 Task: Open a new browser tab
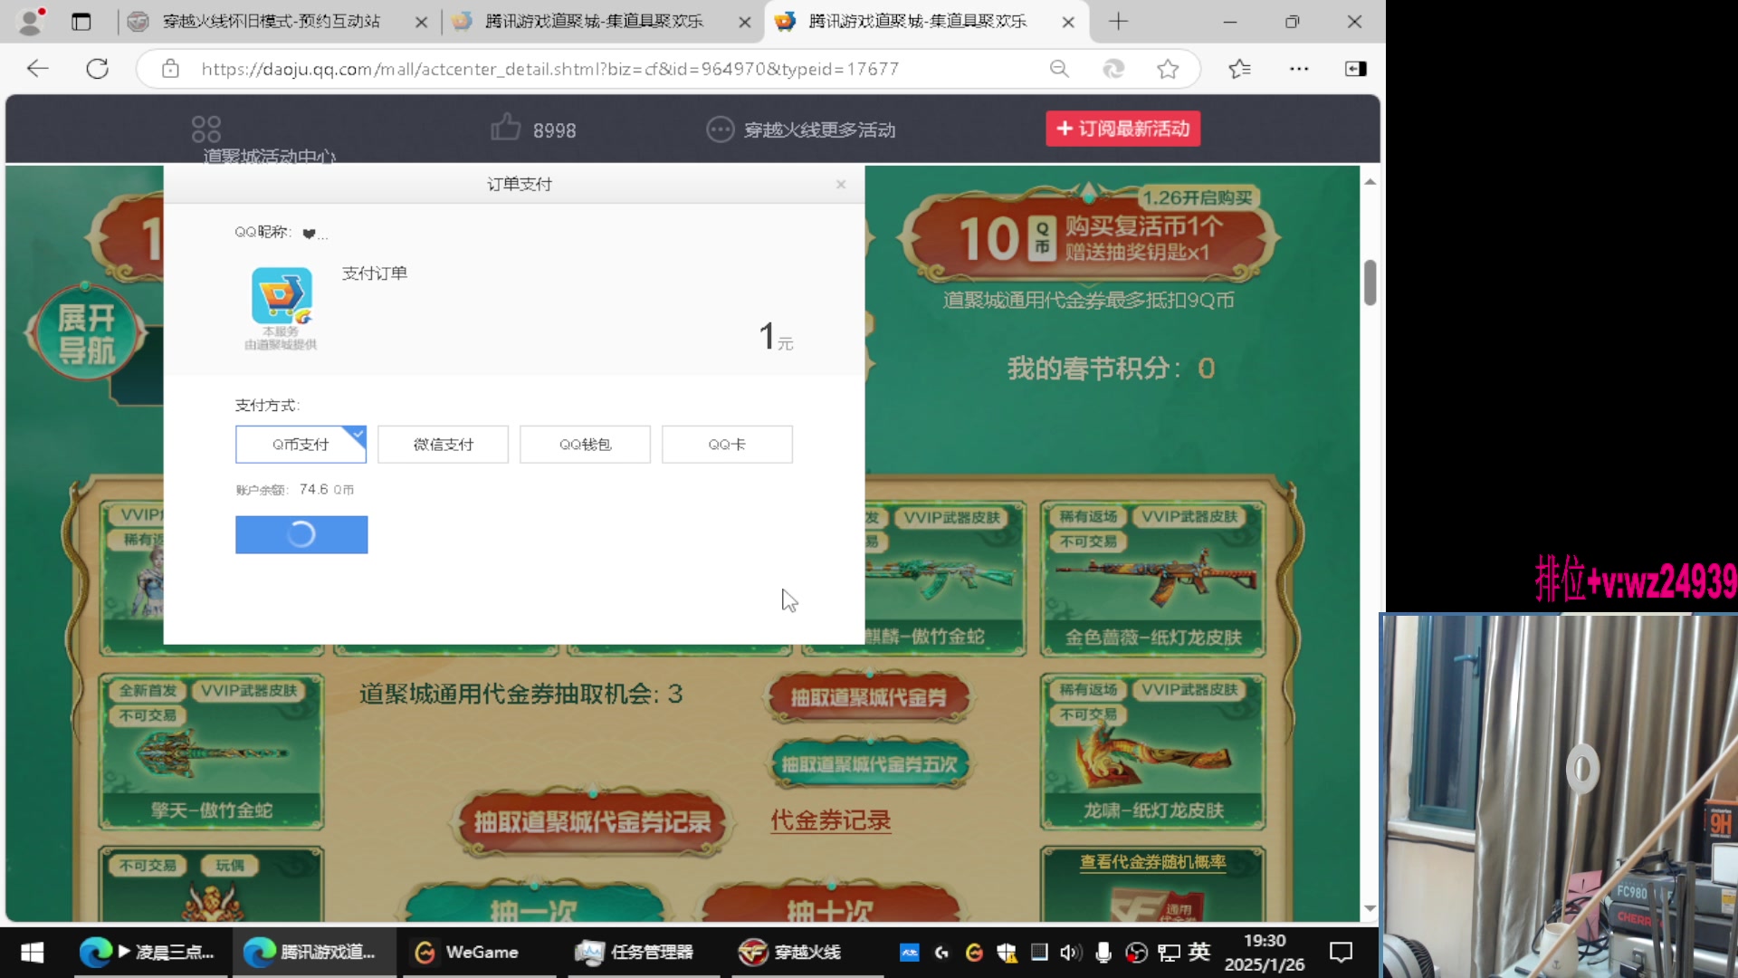1118,21
